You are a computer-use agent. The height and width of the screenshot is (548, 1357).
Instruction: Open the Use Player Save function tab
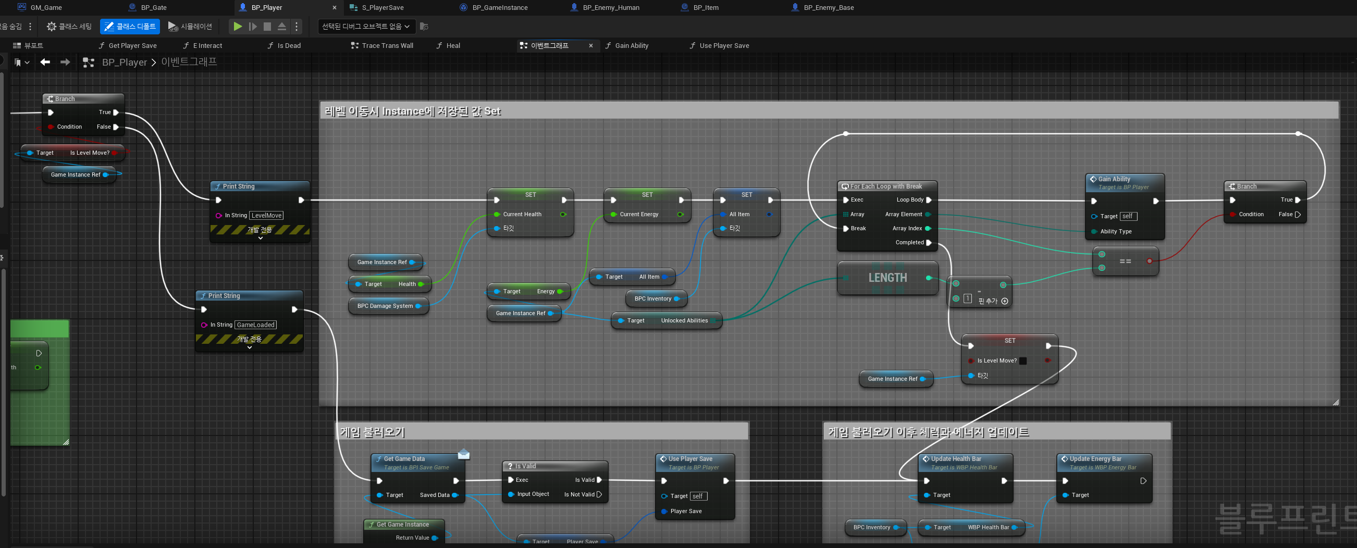pyautogui.click(x=719, y=46)
